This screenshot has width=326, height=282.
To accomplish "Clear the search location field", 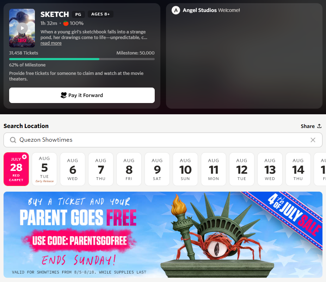I will coord(313,140).
